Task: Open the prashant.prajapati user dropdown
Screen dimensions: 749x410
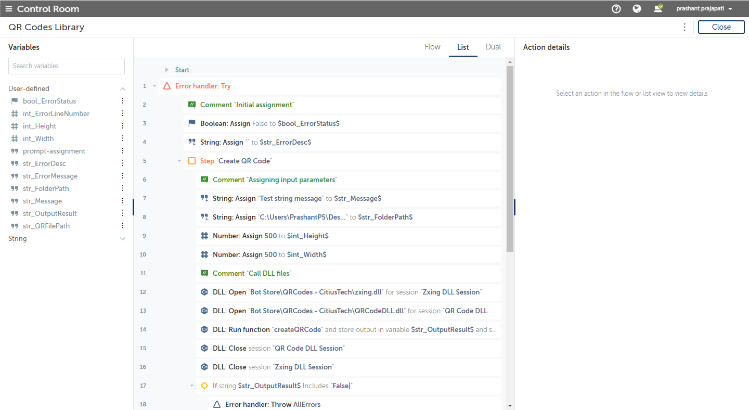Action: coord(704,9)
